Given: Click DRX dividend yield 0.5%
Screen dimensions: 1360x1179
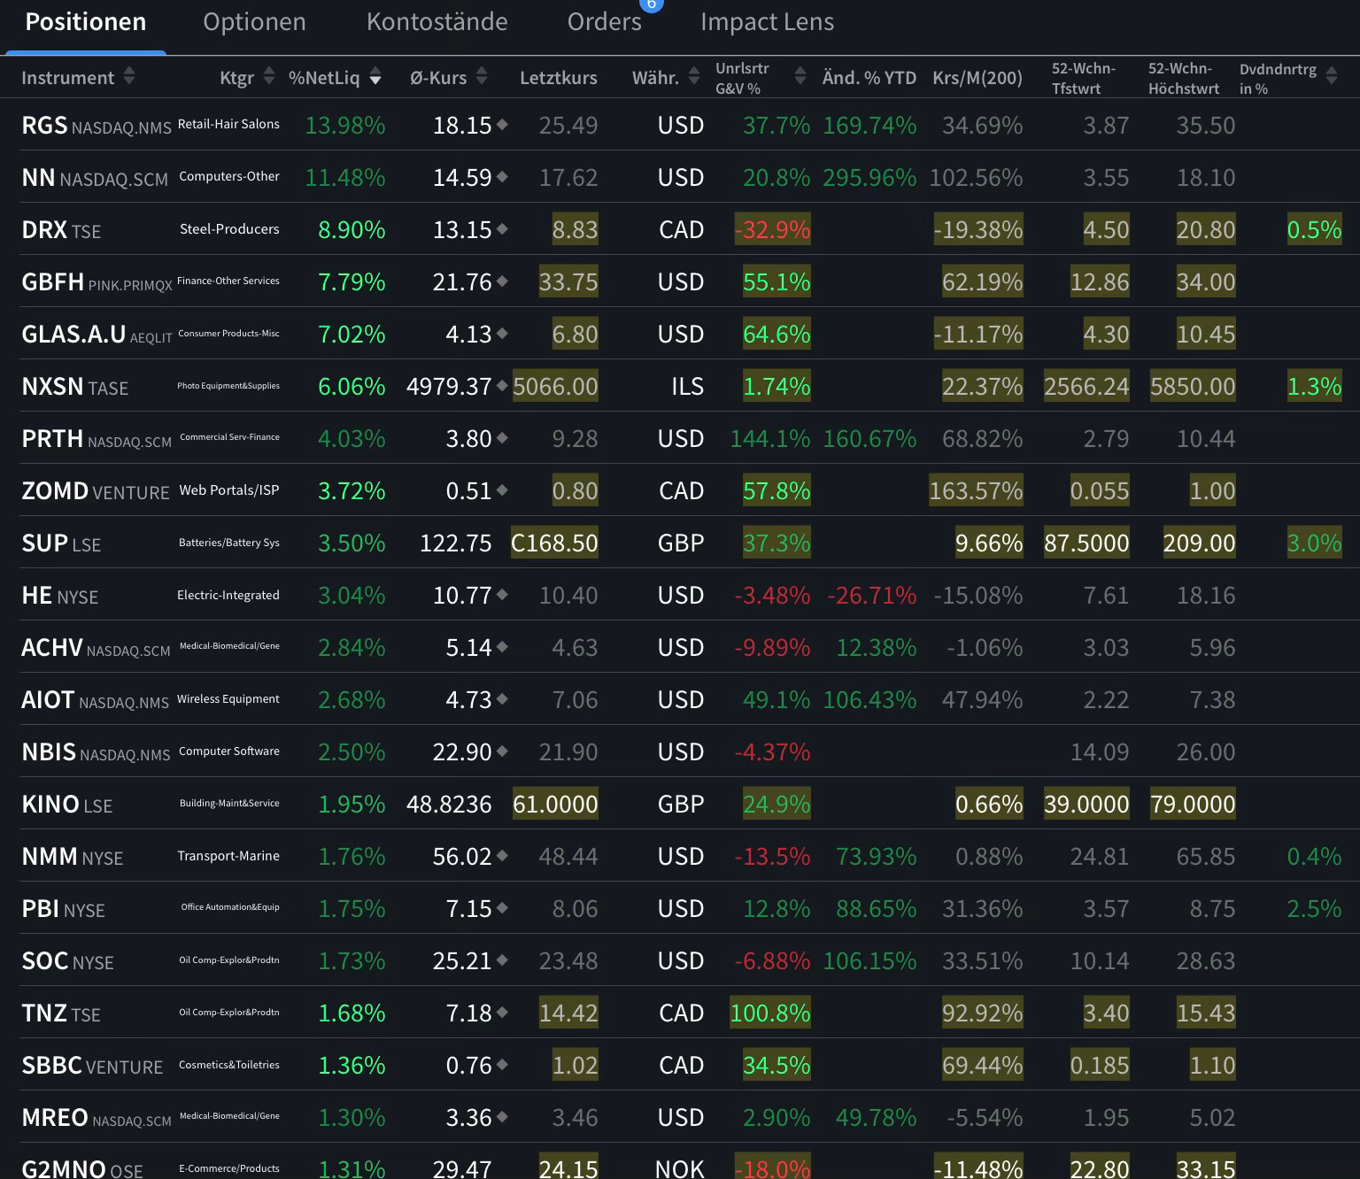Looking at the screenshot, I should click(1314, 229).
